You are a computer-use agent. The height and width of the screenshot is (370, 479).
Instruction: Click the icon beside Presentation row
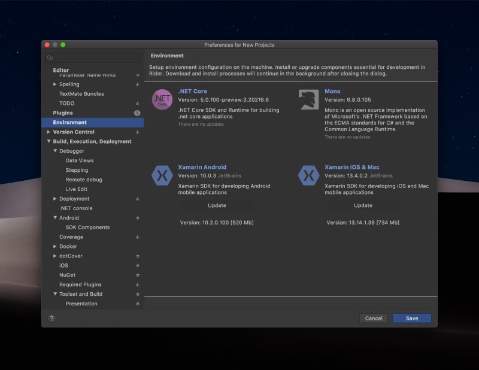click(x=138, y=304)
